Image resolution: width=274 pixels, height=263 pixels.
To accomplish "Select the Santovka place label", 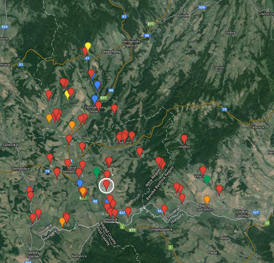I will coord(10,145).
